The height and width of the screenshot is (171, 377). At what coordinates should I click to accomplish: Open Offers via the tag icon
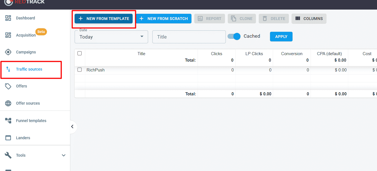(x=8, y=86)
